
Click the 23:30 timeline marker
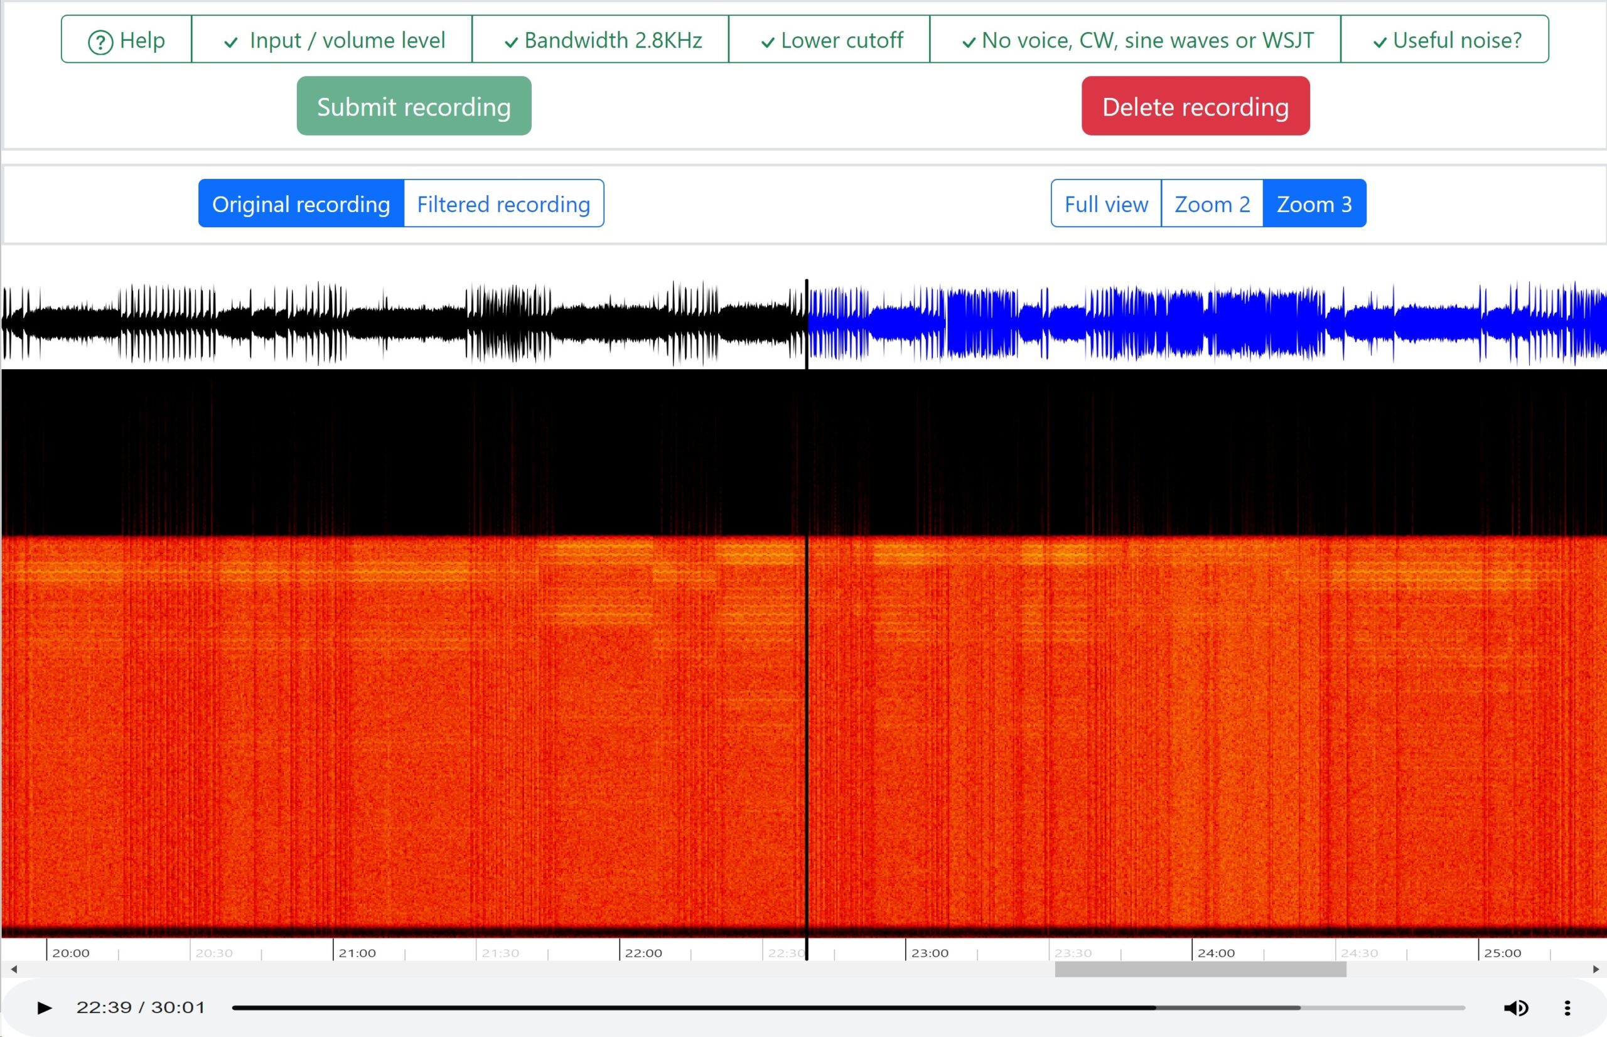pos(1073,953)
